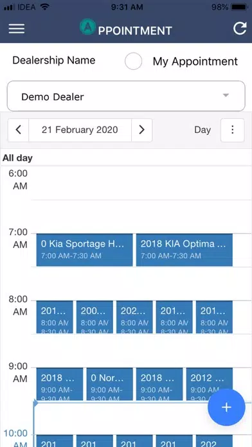This screenshot has width=252, height=447.
Task: Open the hamburger navigation menu
Action: click(17, 28)
